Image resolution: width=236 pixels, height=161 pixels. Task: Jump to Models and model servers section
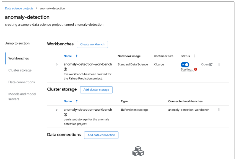point(22,97)
